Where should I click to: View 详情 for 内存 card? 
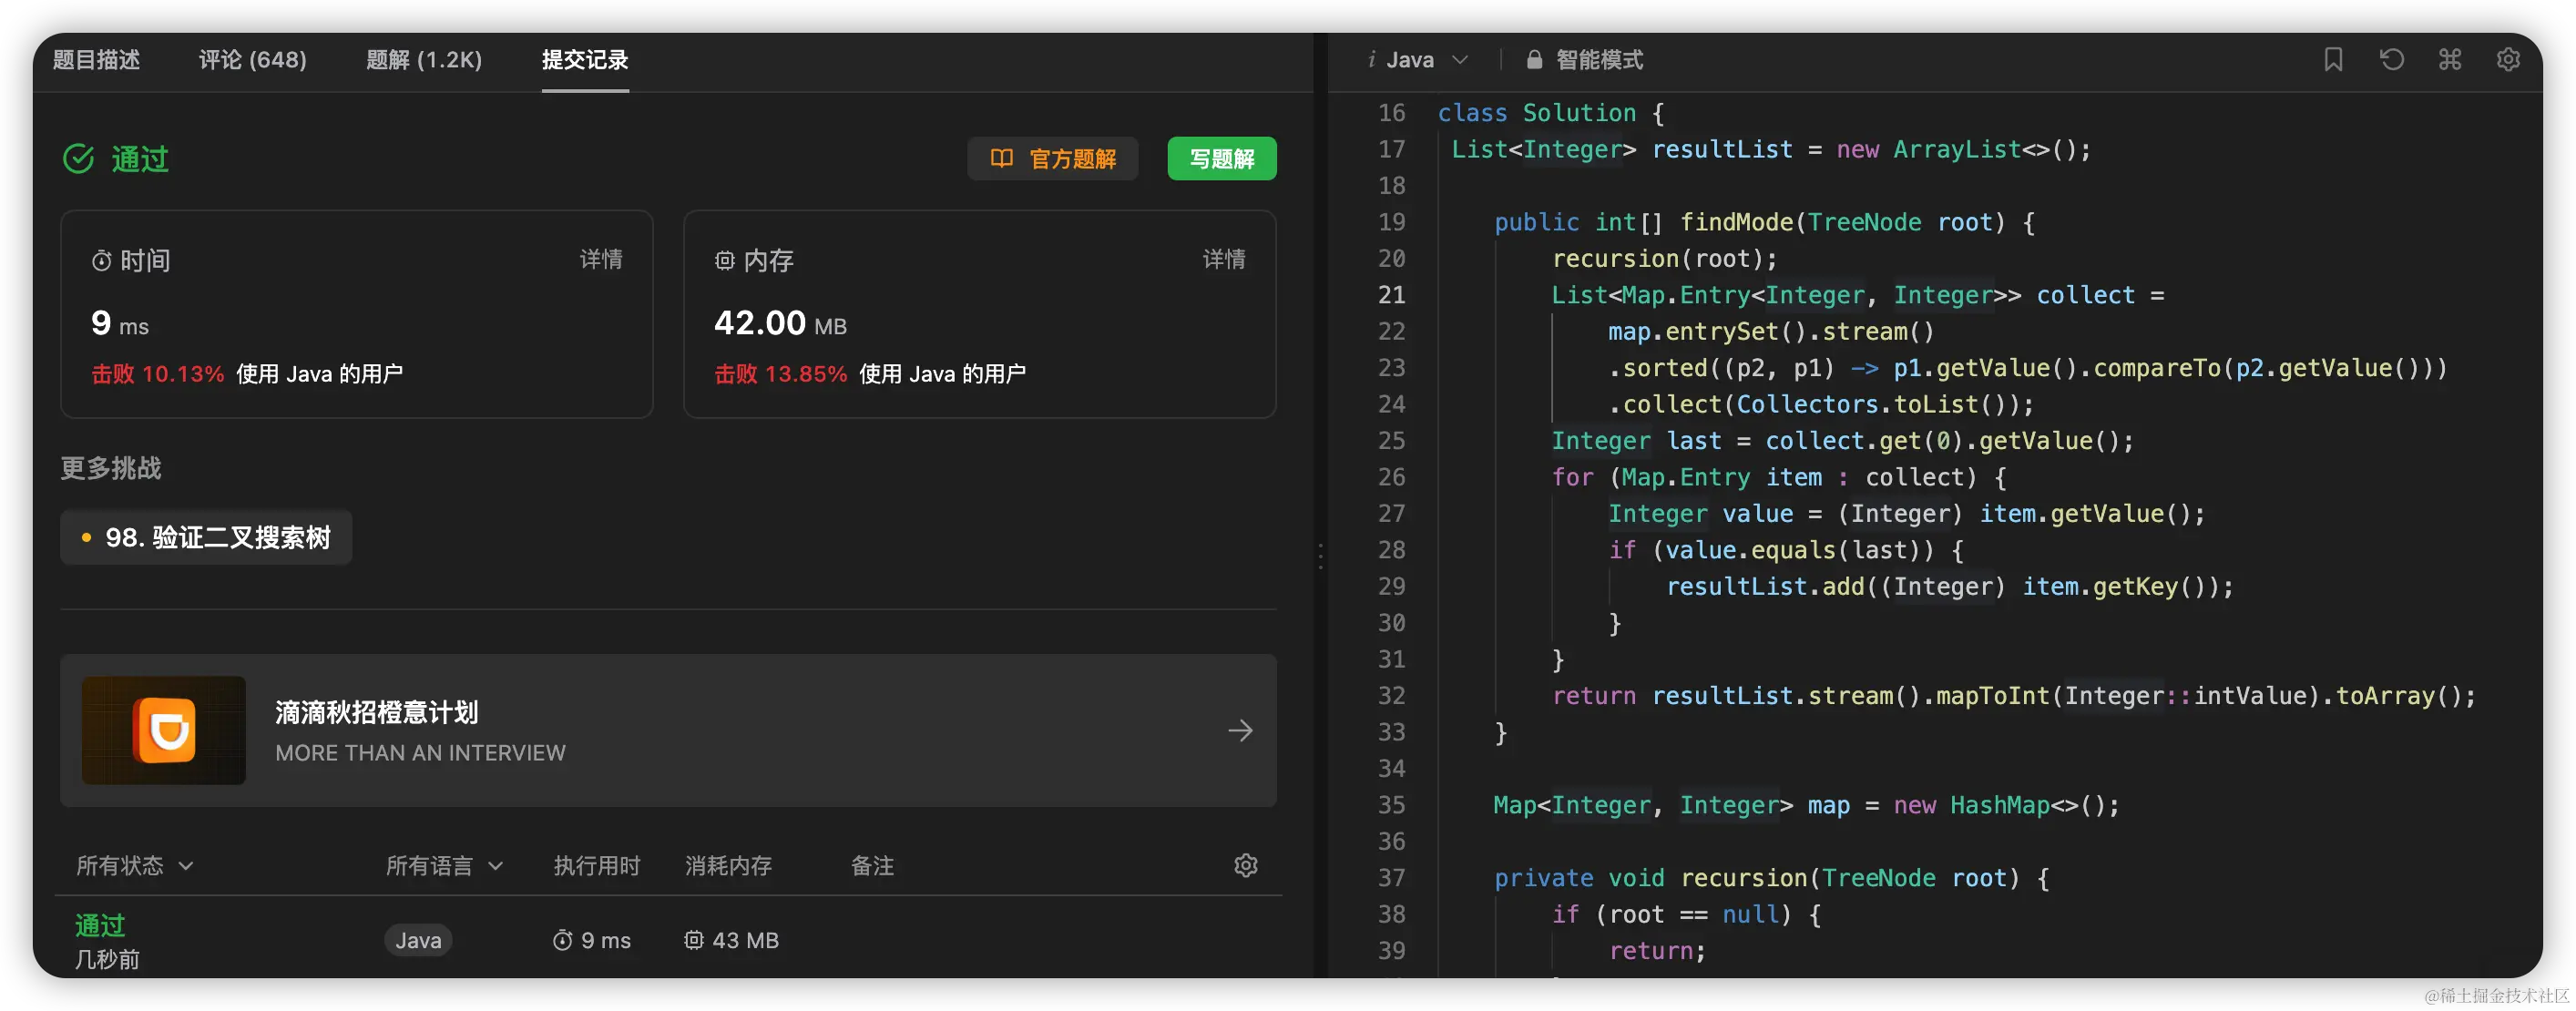[x=1223, y=260]
